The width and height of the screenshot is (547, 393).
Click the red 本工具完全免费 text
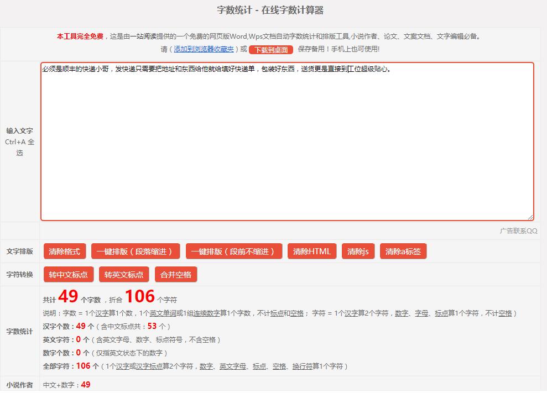pos(80,36)
